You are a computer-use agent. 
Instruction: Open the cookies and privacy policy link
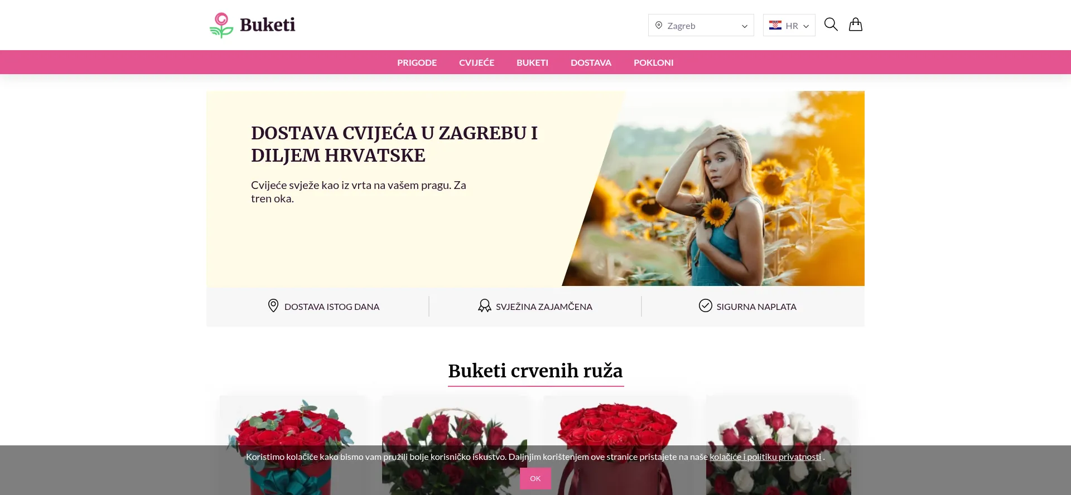(x=765, y=457)
